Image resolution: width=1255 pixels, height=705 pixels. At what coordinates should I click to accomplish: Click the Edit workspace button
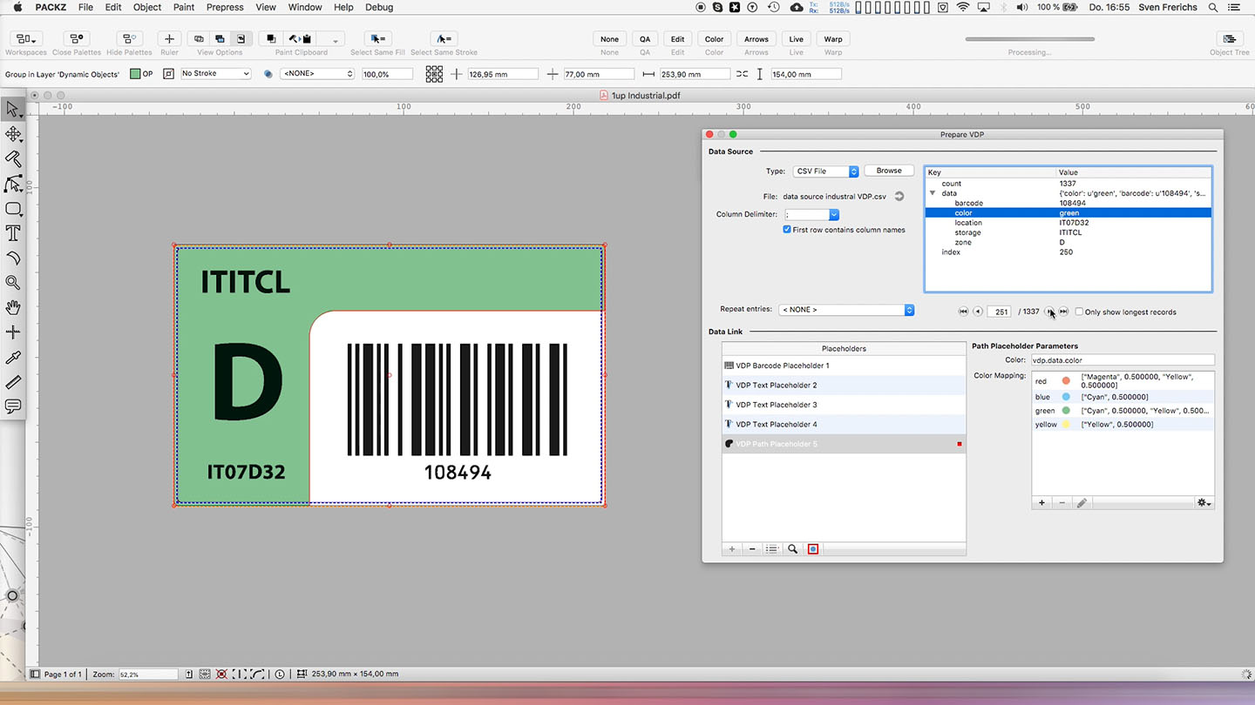coord(677,39)
